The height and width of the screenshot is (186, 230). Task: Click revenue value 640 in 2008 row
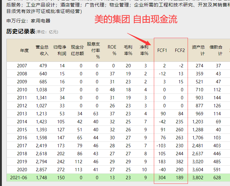(43, 74)
